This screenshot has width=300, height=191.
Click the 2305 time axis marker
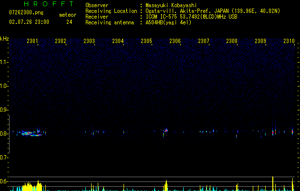click(x=146, y=41)
